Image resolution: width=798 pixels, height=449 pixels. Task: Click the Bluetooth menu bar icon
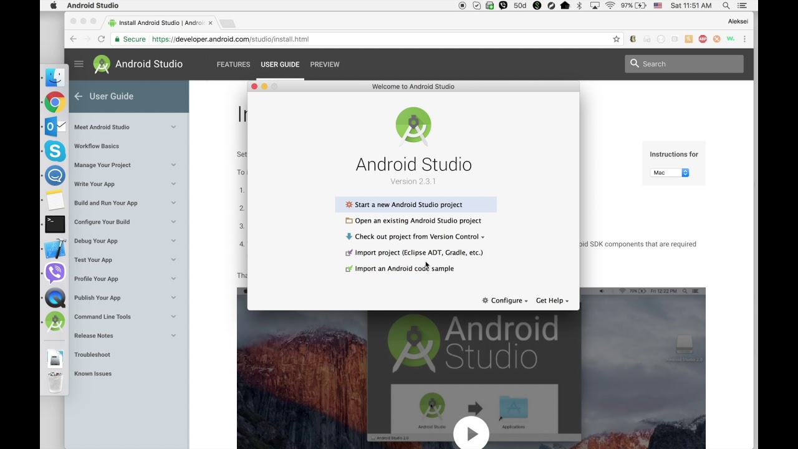click(579, 6)
